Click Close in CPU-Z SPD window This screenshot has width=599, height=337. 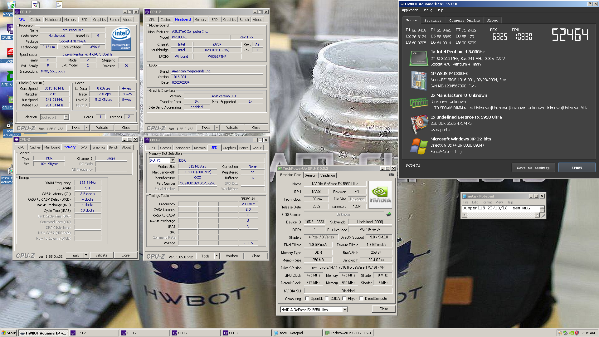pos(256,256)
